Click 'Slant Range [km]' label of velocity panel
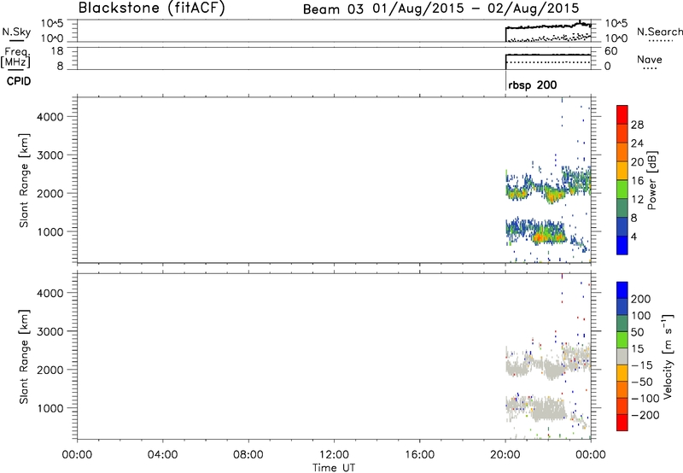Image resolution: width=683 pixels, height=473 pixels. (24, 357)
